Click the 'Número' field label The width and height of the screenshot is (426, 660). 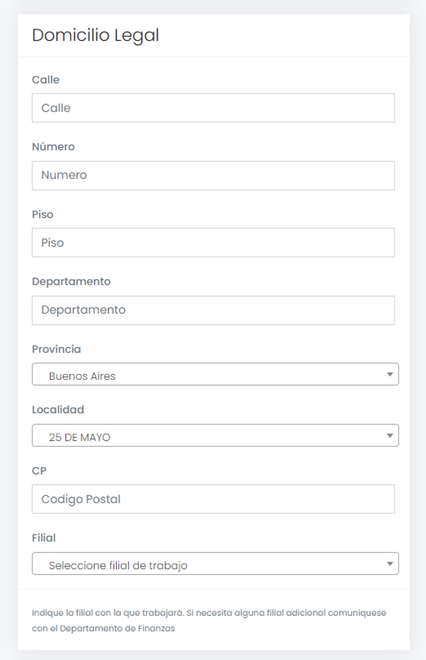pyautogui.click(x=53, y=147)
